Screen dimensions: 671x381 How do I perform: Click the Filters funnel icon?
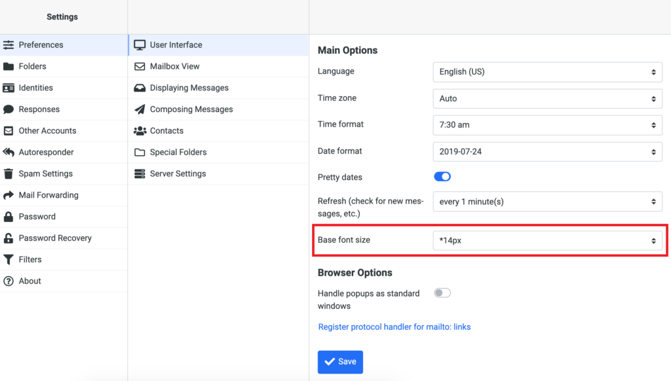point(9,259)
